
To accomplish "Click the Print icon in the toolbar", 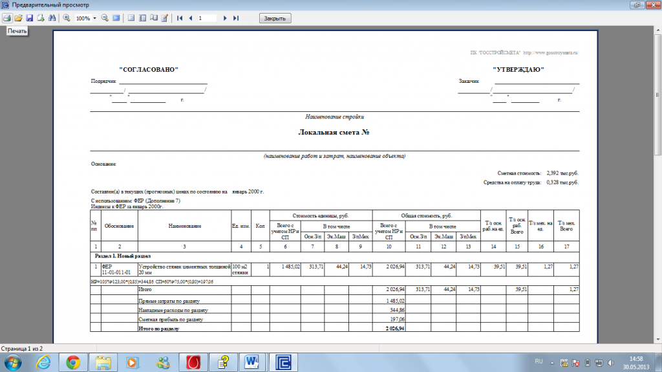I will [7, 18].
